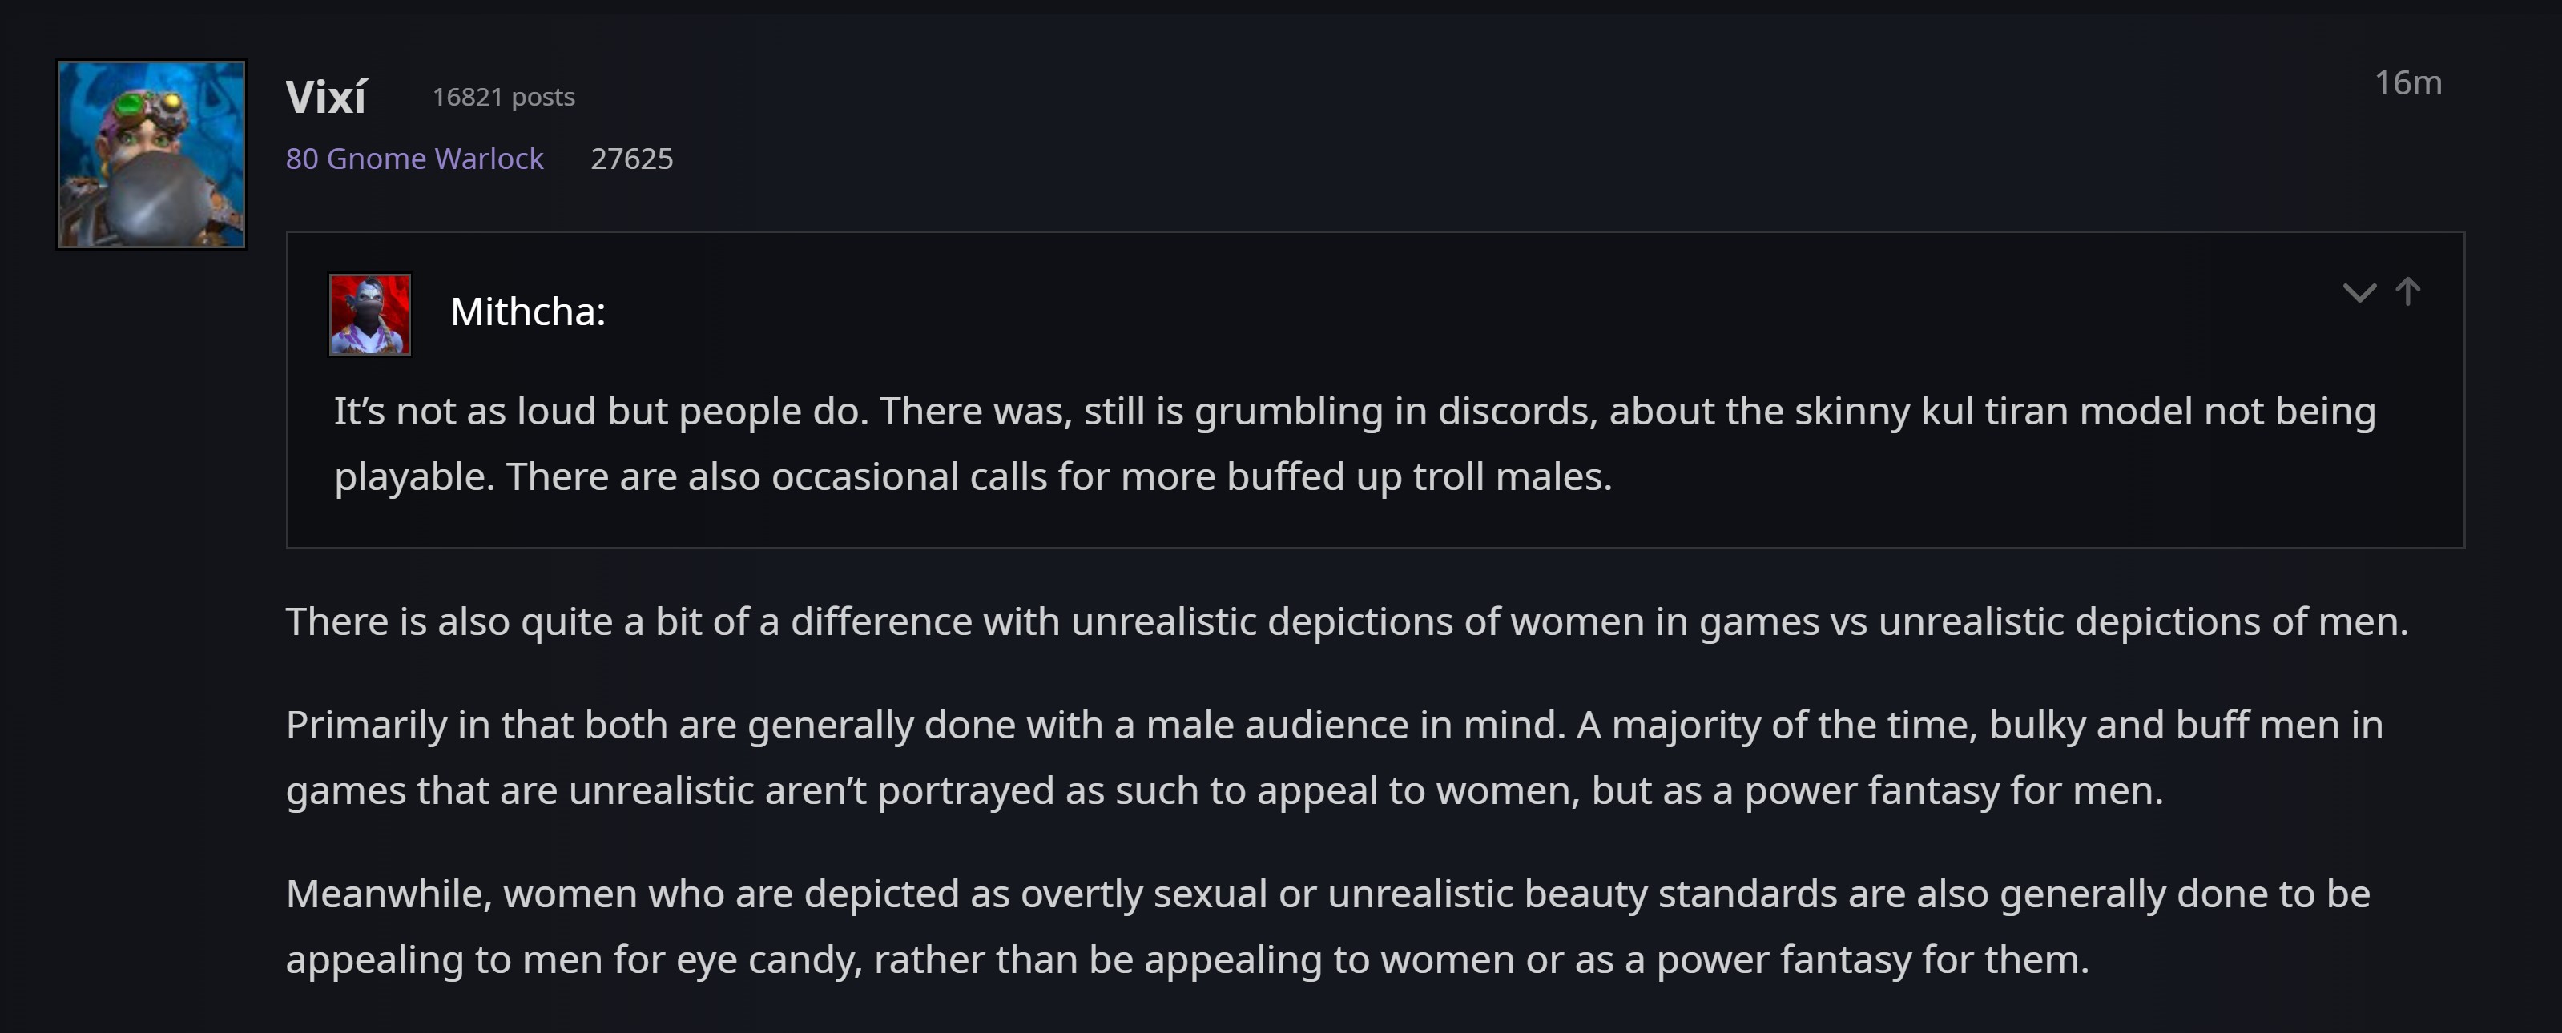Select the Mithcha: name in the quote
The image size is (2562, 1033).
pos(528,312)
